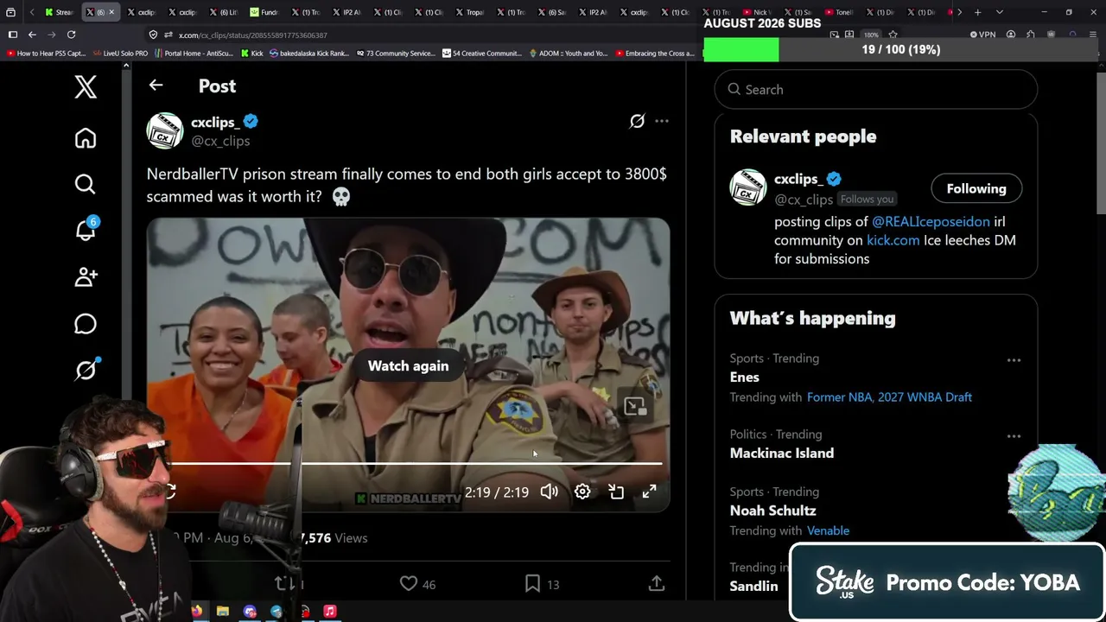Open the browser account profile icon

click(x=1011, y=35)
